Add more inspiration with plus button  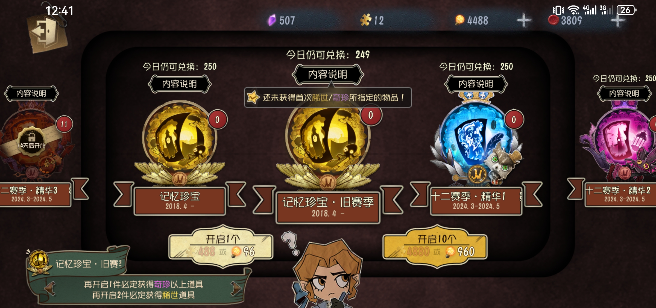click(524, 20)
